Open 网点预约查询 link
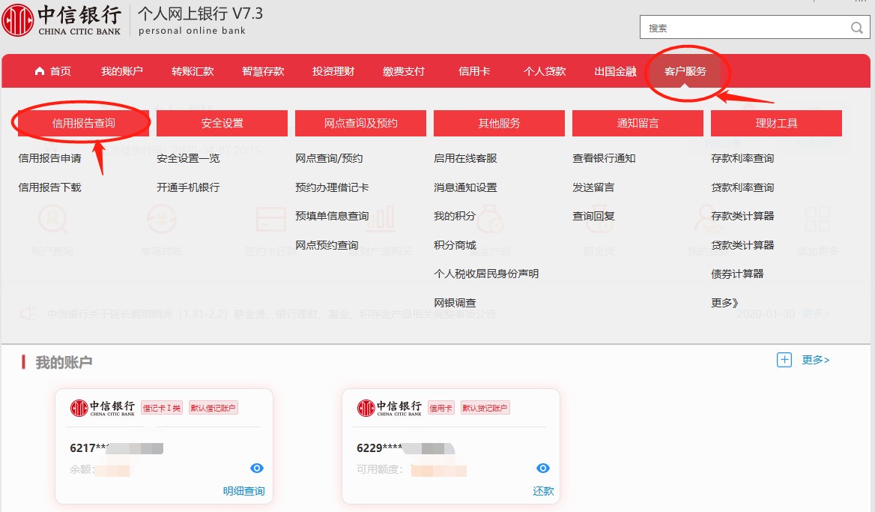The image size is (875, 512). click(x=327, y=244)
